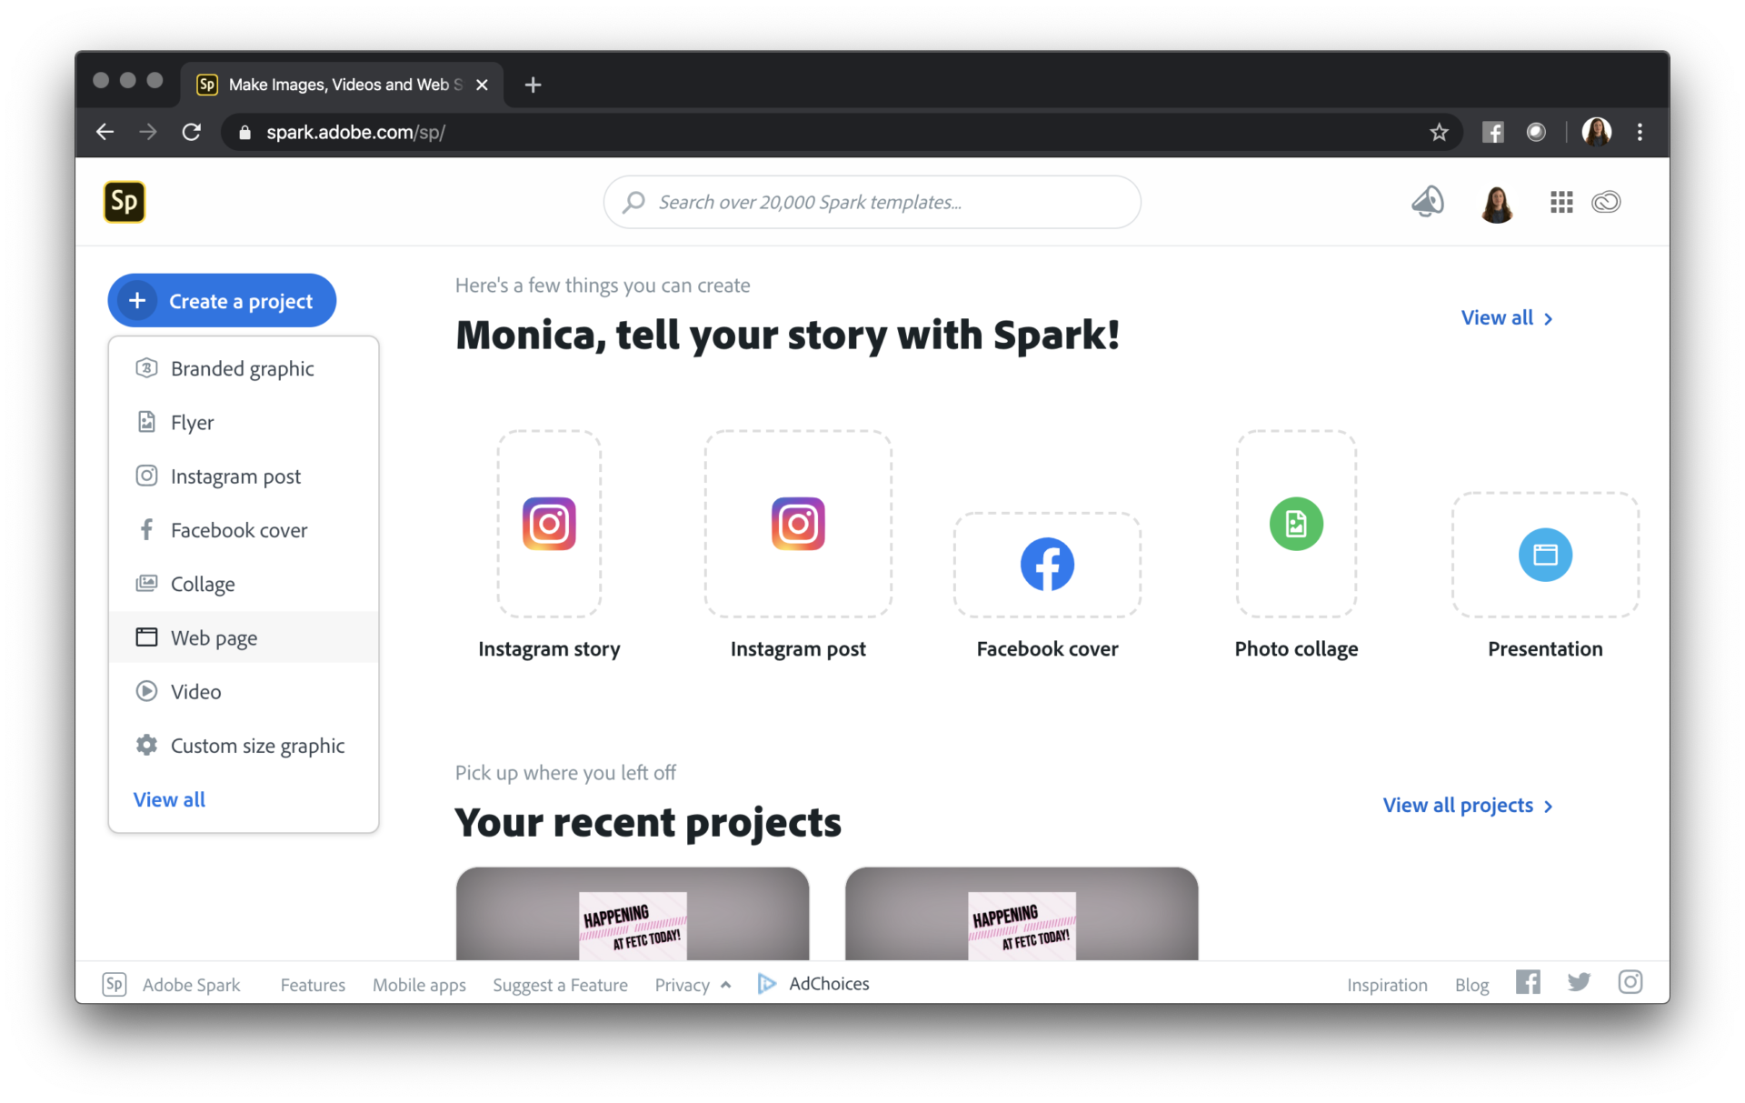The height and width of the screenshot is (1103, 1745).
Task: Open the apps grid icon
Action: (1561, 202)
